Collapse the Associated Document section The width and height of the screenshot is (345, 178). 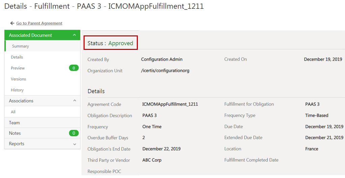tap(74, 35)
